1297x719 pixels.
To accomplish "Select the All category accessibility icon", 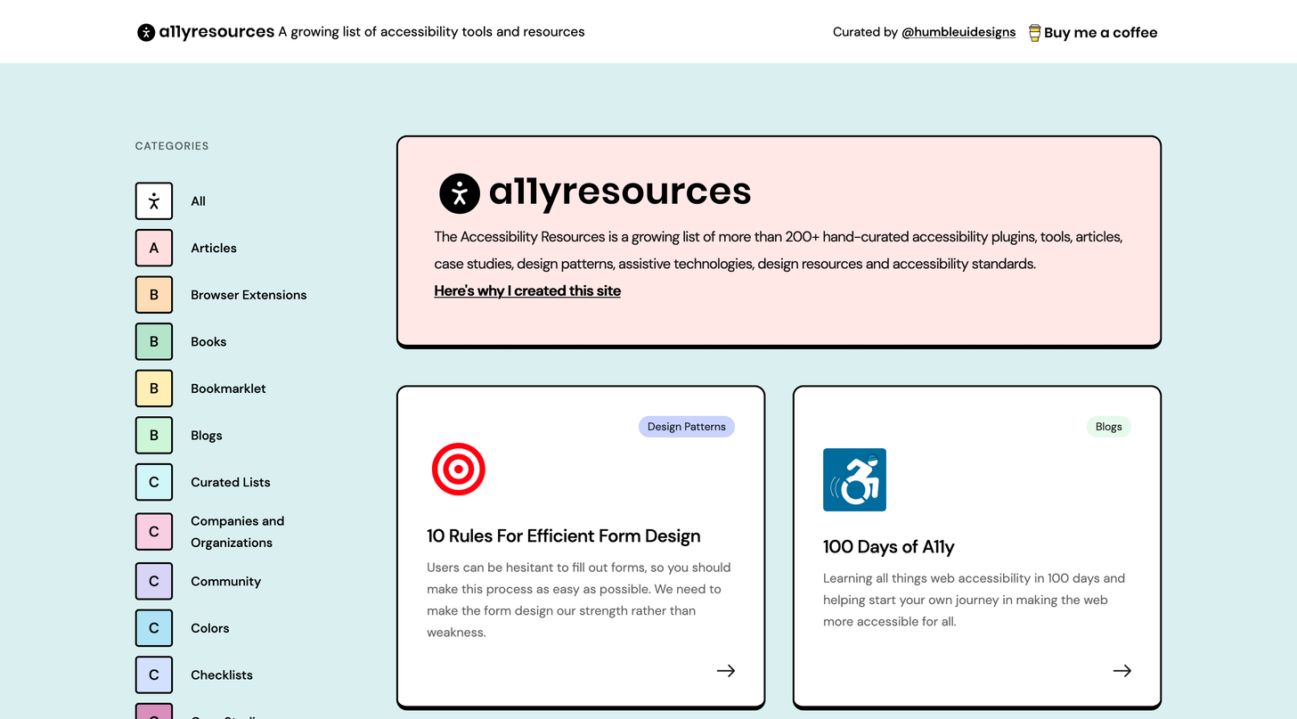I will [x=154, y=201].
